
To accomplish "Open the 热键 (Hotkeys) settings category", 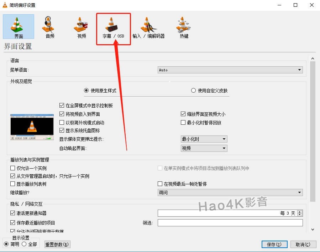I will tap(184, 27).
